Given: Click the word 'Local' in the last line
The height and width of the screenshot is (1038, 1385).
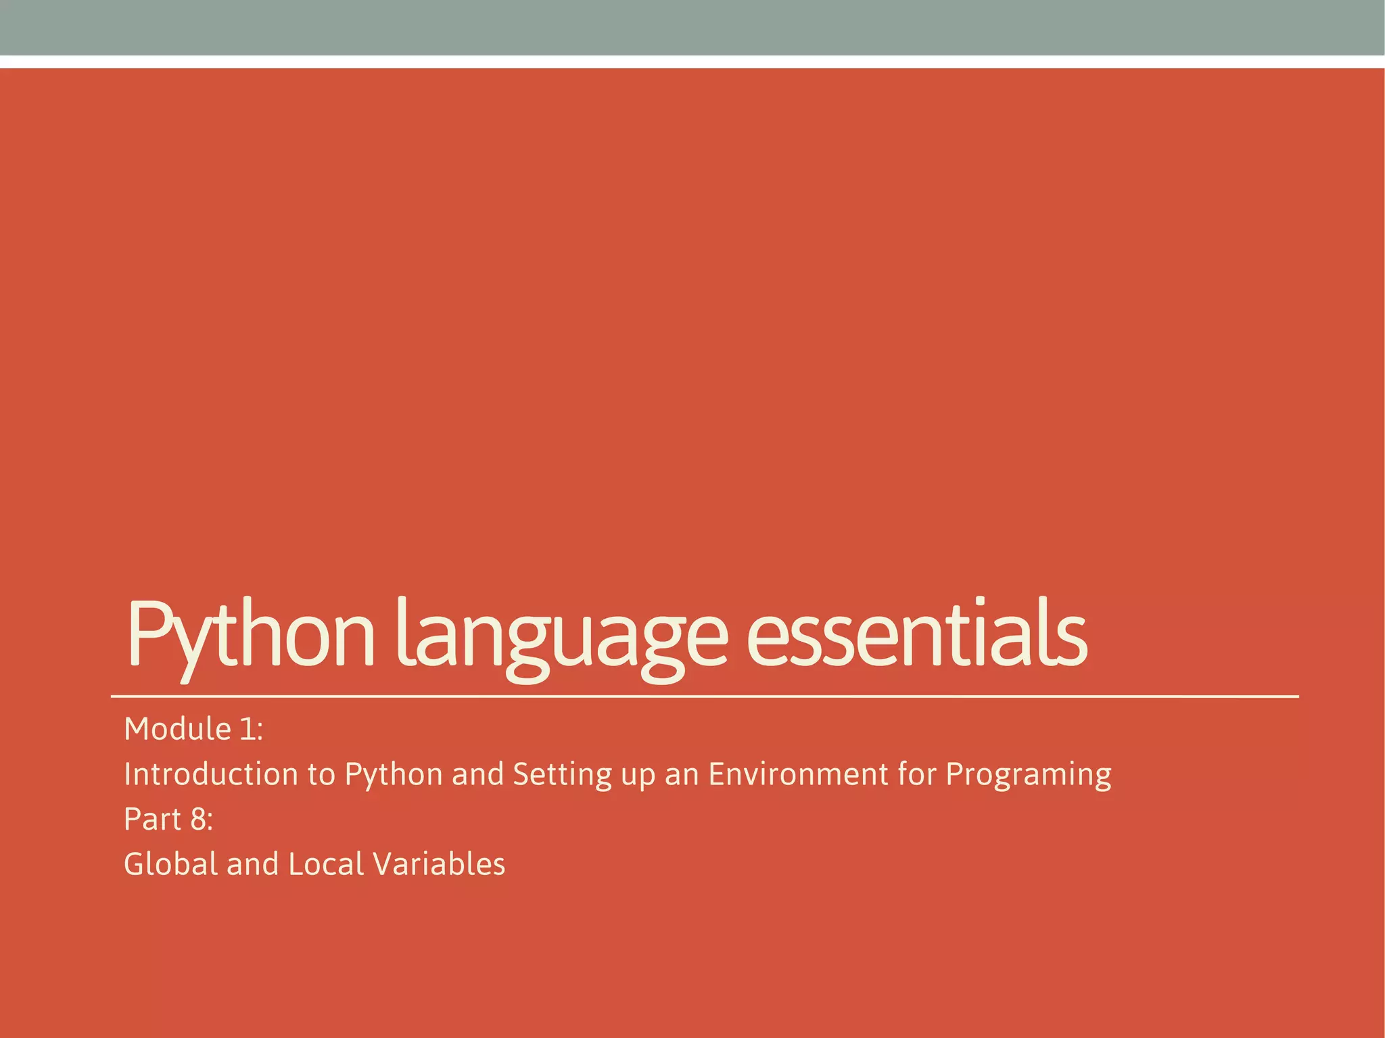Looking at the screenshot, I should [326, 864].
